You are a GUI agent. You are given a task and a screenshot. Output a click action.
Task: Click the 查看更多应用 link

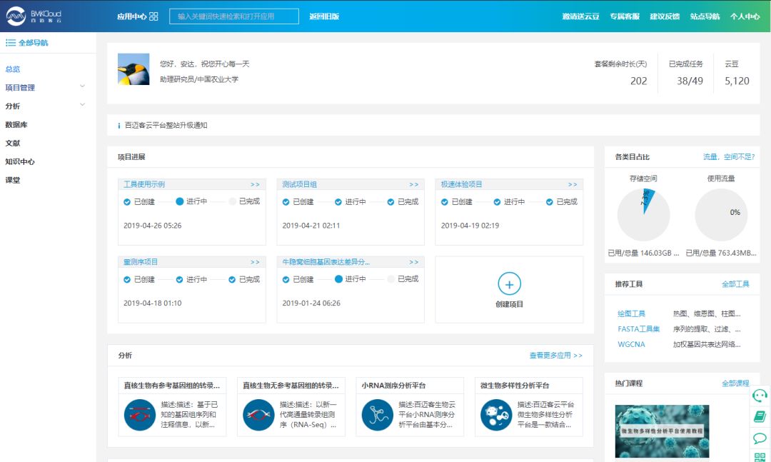click(555, 355)
